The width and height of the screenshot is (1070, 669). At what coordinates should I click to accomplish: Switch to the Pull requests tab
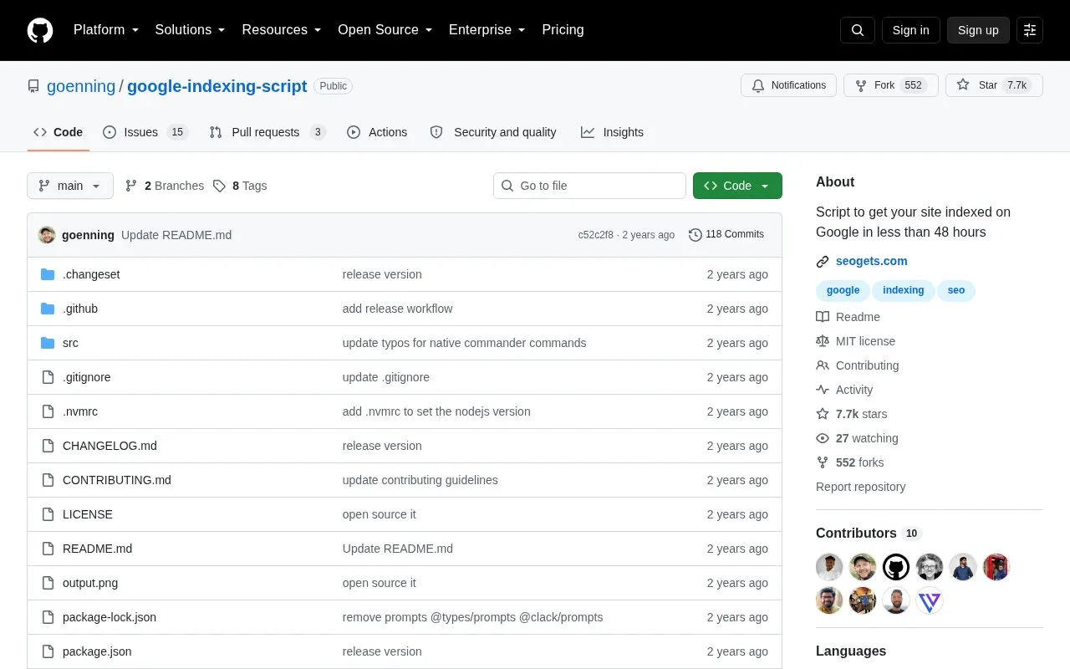[267, 132]
